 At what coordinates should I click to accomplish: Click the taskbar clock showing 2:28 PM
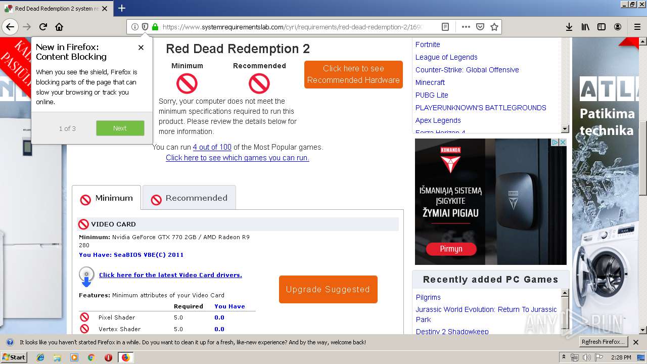pos(621,357)
